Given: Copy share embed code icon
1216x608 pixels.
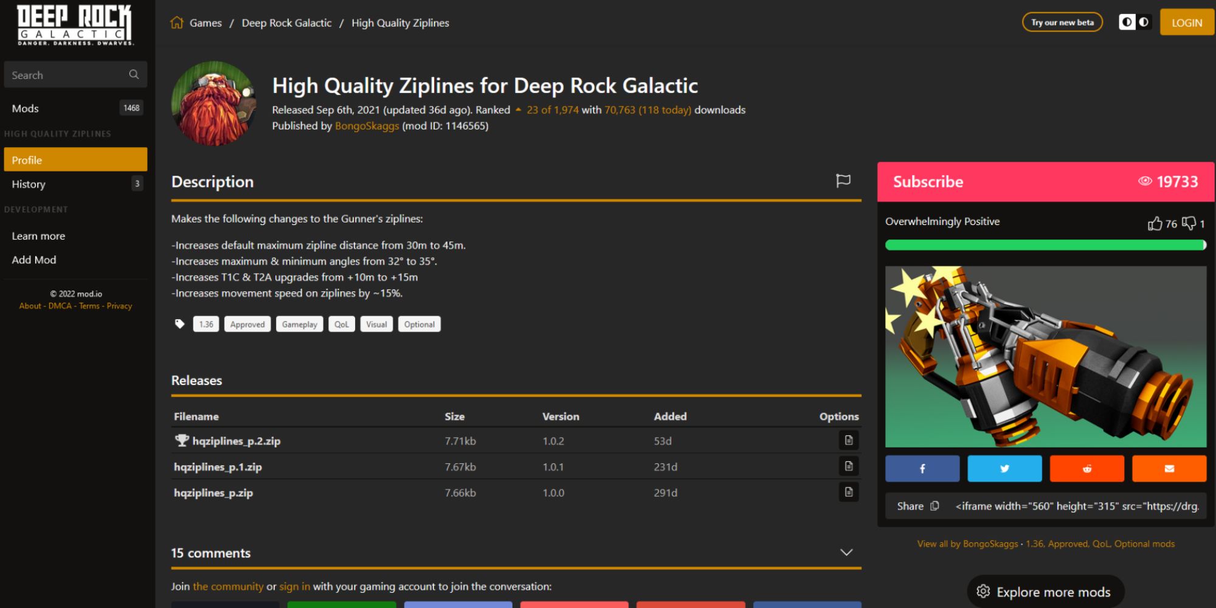Looking at the screenshot, I should [x=934, y=506].
